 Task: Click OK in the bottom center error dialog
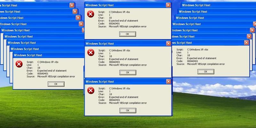[128, 110]
